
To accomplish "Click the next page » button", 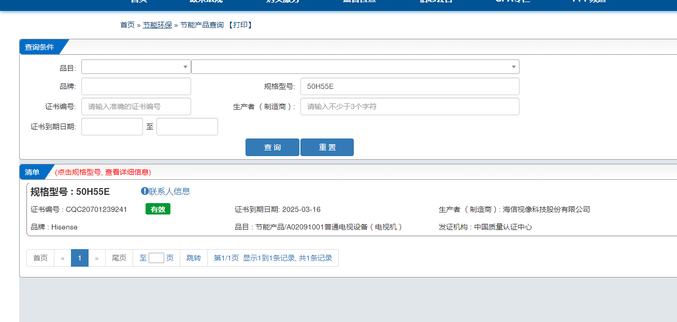I will (97, 258).
